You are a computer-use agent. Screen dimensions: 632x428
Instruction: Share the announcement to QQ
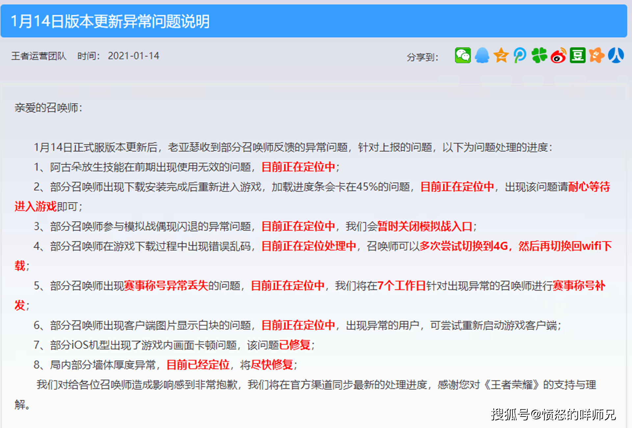pyautogui.click(x=482, y=55)
